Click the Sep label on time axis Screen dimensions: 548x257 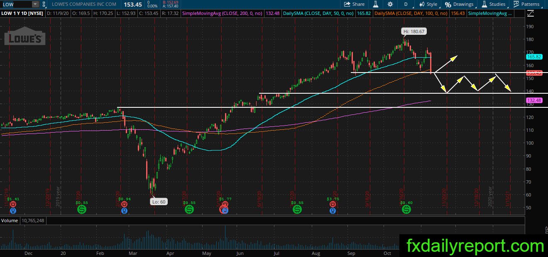coord(351,252)
